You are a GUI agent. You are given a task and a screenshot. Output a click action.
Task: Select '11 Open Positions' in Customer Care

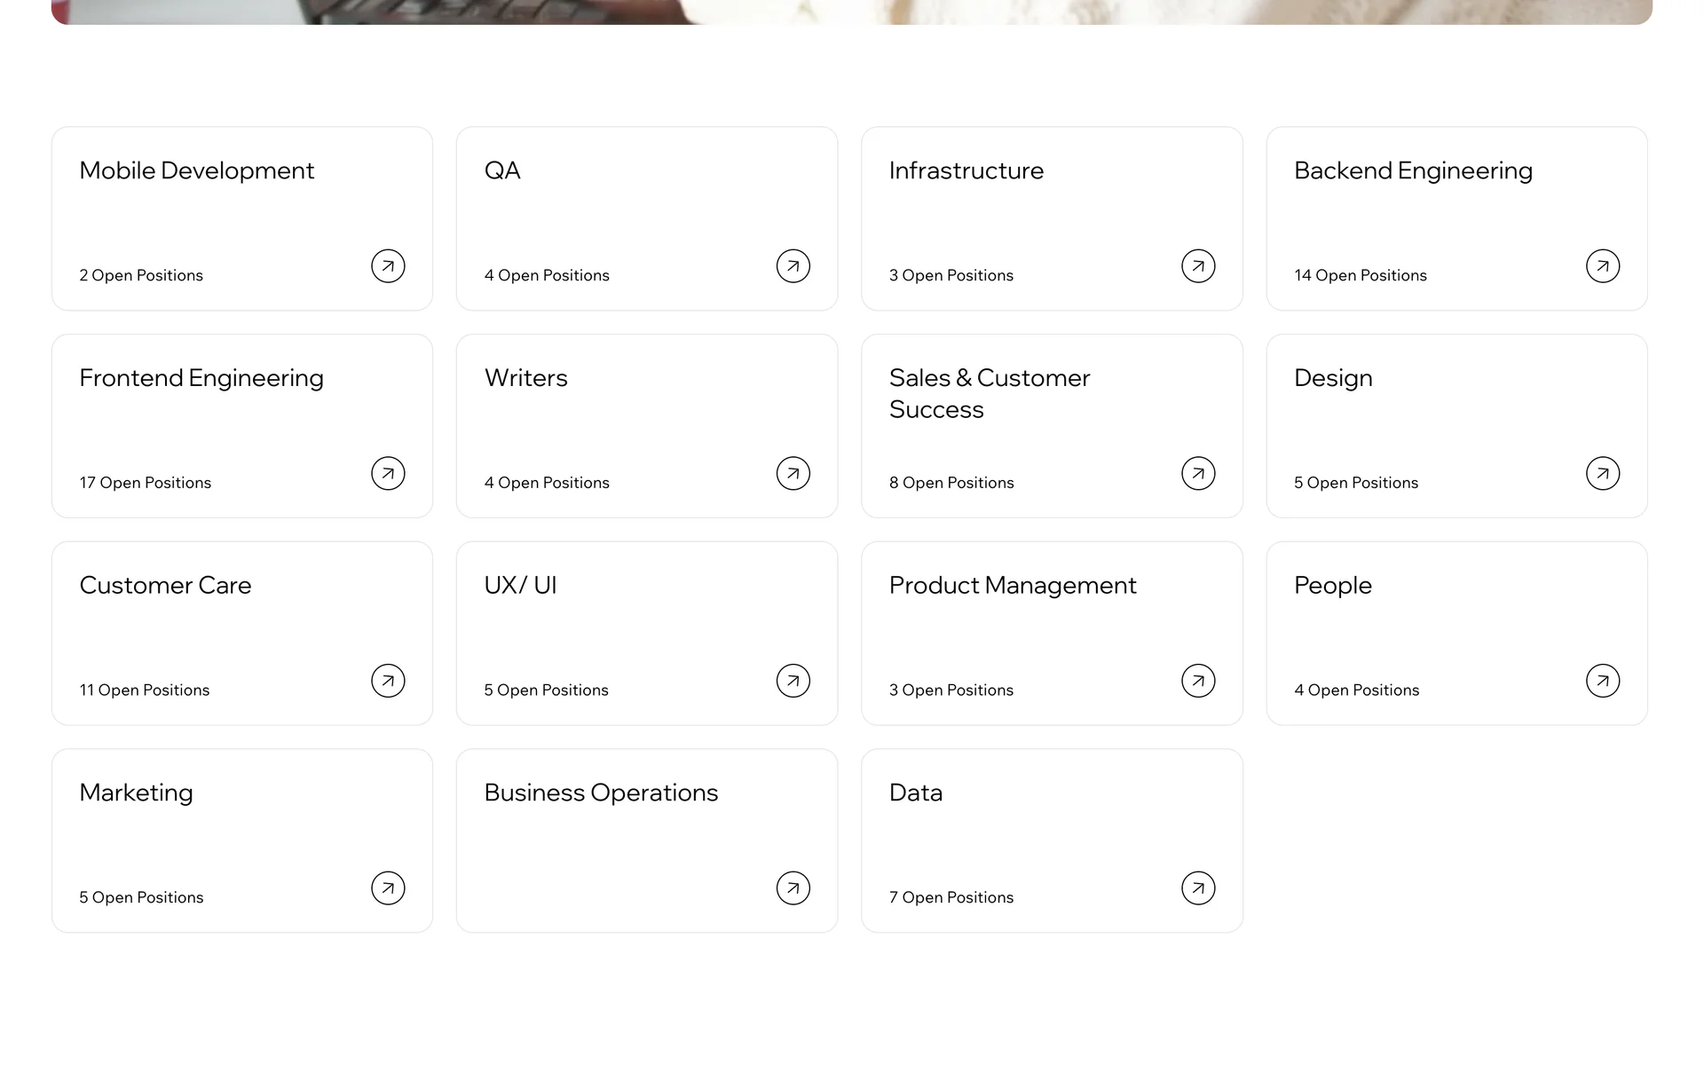[145, 690]
